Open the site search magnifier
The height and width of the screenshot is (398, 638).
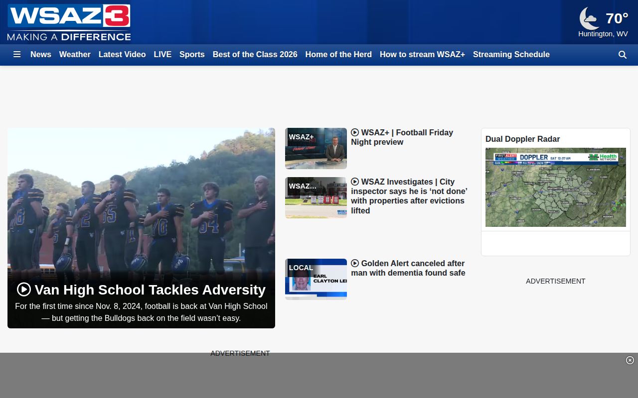623,55
